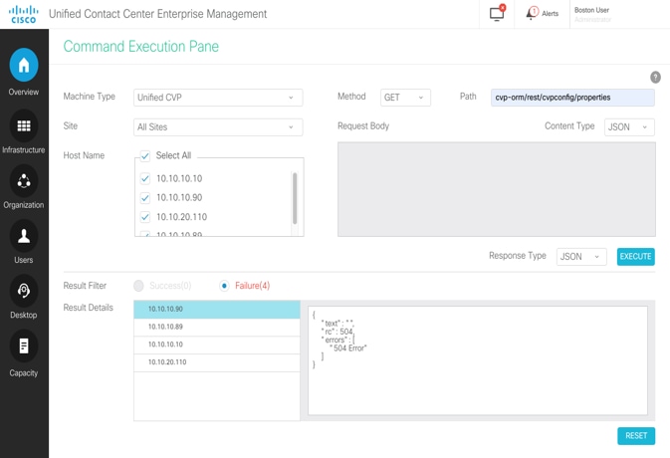The image size is (670, 458).
Task: Click the help question mark icon
Action: (x=655, y=78)
